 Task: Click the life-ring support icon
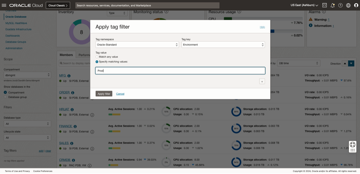tap(352, 145)
